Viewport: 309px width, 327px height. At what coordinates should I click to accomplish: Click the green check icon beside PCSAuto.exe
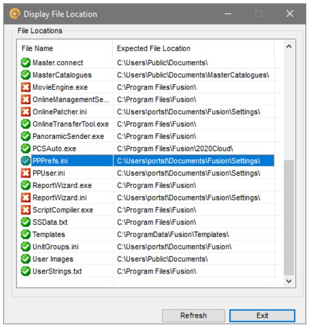(x=26, y=148)
